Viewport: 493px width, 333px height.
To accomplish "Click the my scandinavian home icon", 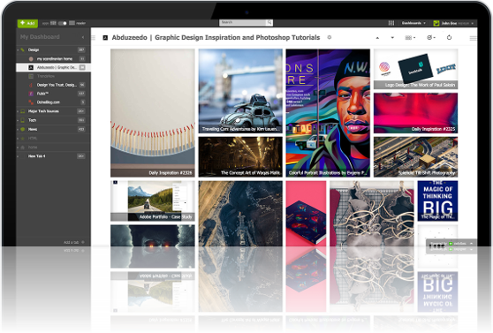I will pos(31,58).
